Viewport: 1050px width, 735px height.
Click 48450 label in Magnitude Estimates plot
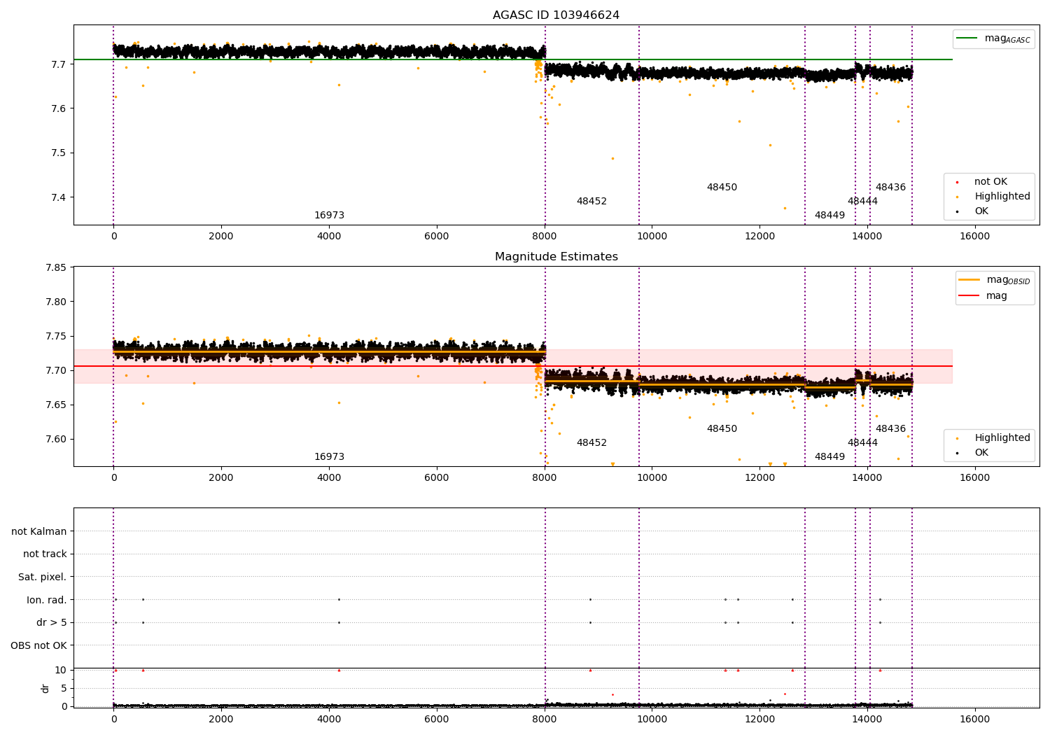[x=722, y=429]
